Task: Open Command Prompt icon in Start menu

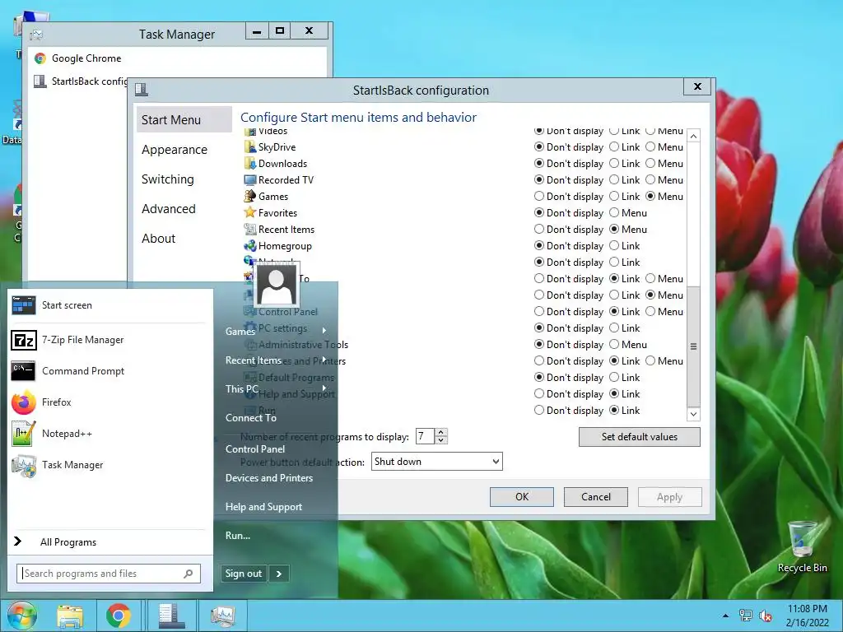Action: 24,371
